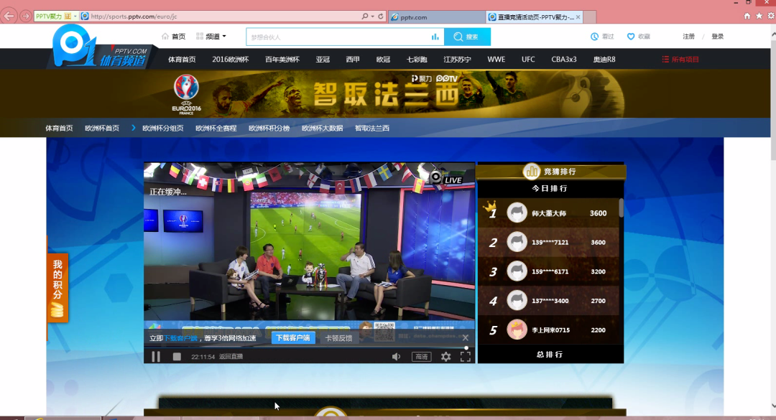Dismiss the download client prompt bar
The width and height of the screenshot is (776, 420).
465,338
